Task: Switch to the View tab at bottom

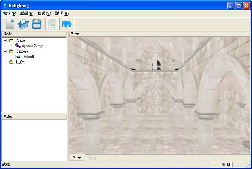Action: click(x=77, y=158)
